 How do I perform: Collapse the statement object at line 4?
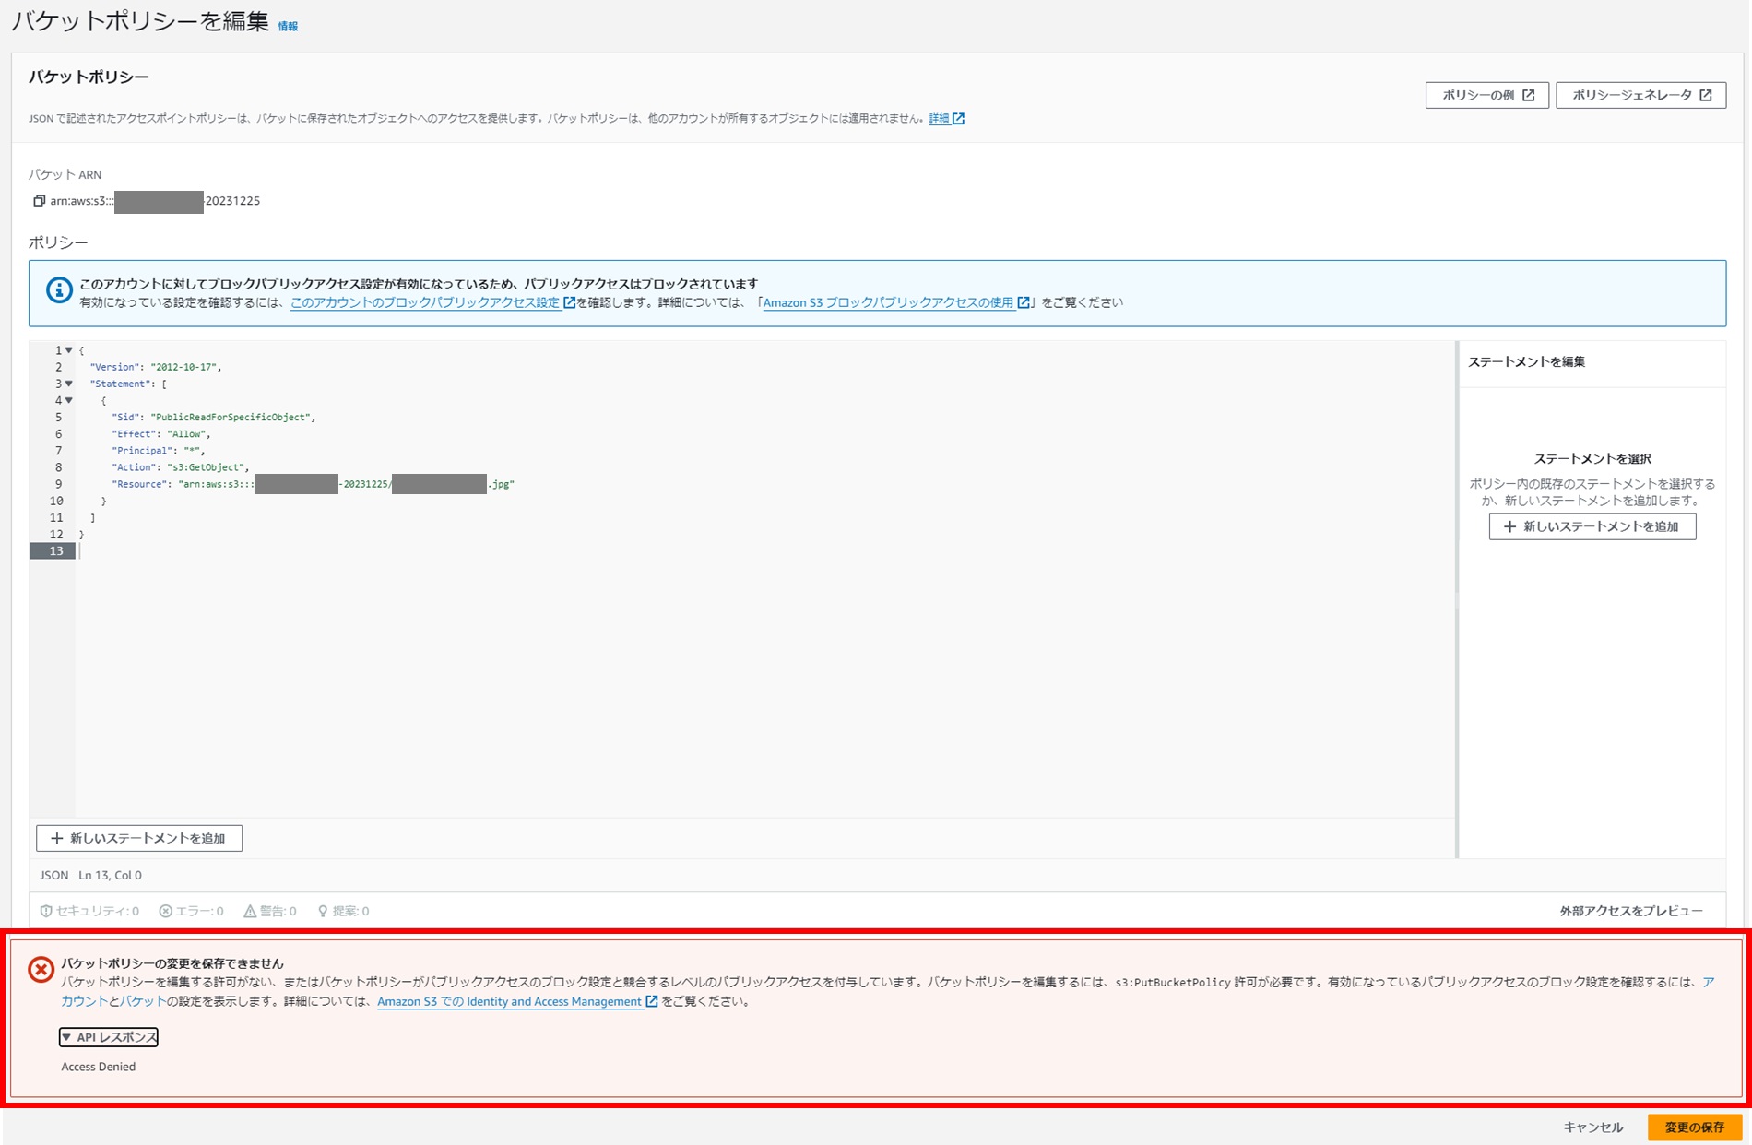(x=68, y=400)
